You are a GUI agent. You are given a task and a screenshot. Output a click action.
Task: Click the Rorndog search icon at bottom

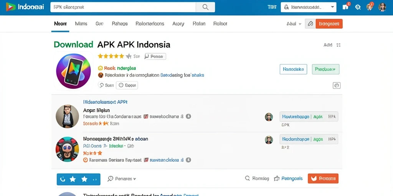[x=248, y=178]
